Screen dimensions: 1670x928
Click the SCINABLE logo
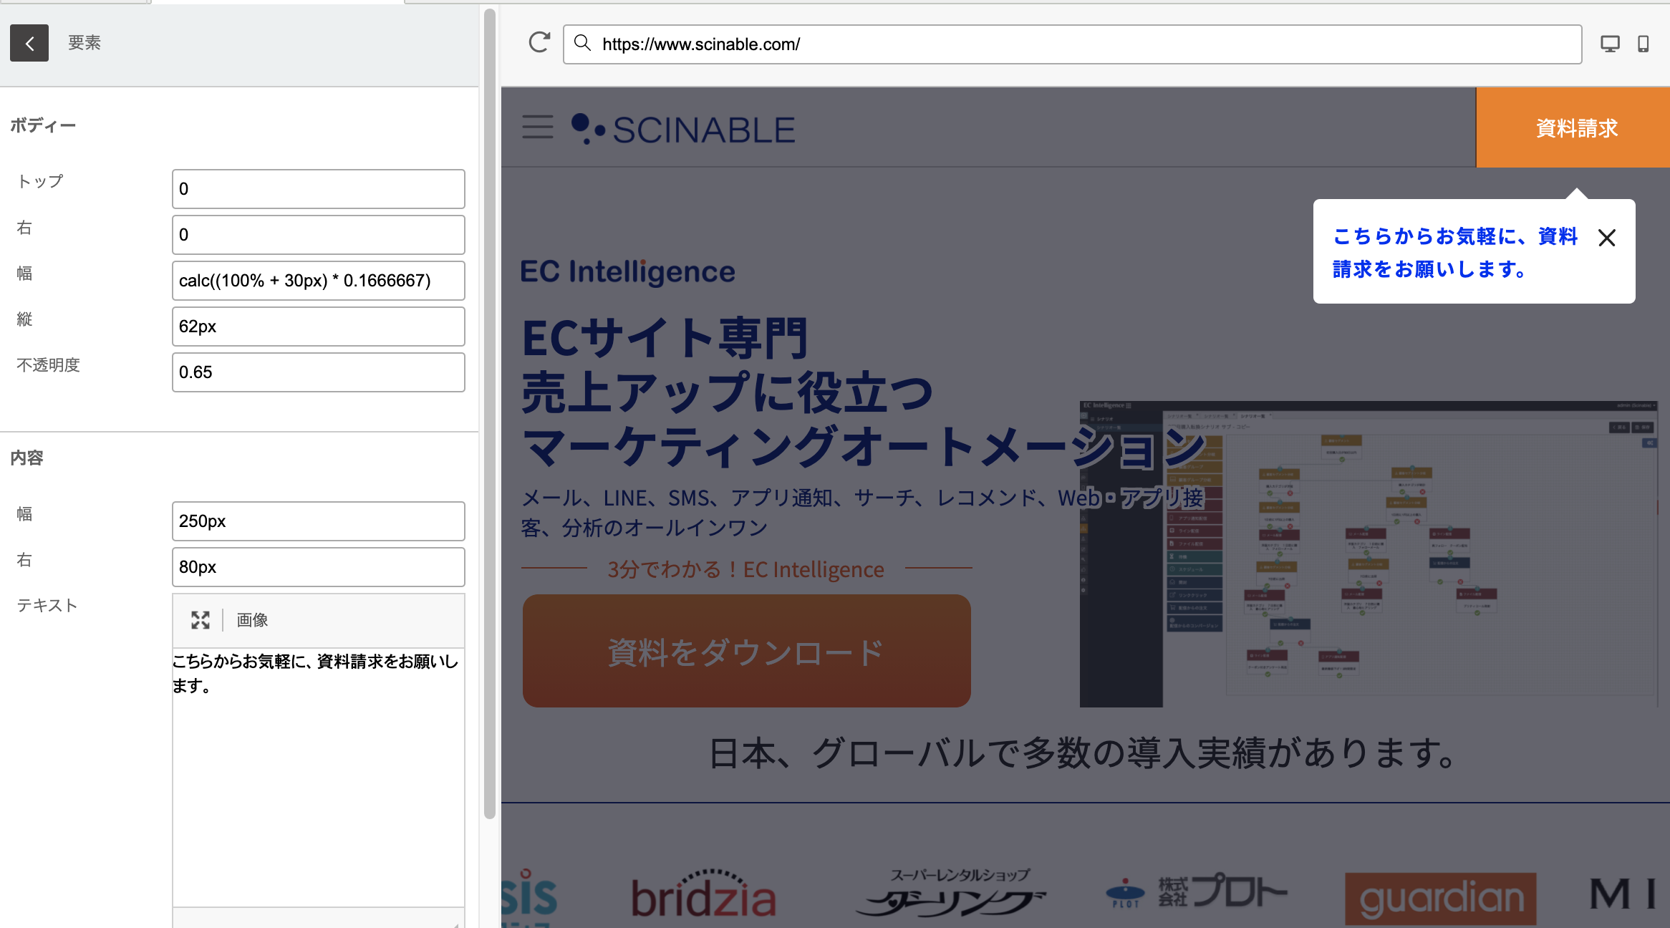click(683, 130)
